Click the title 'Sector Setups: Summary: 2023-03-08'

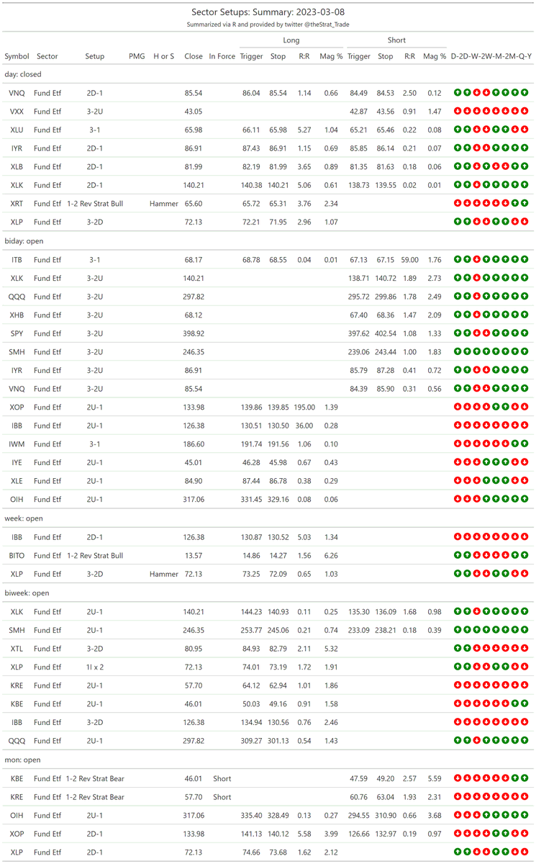click(x=268, y=12)
